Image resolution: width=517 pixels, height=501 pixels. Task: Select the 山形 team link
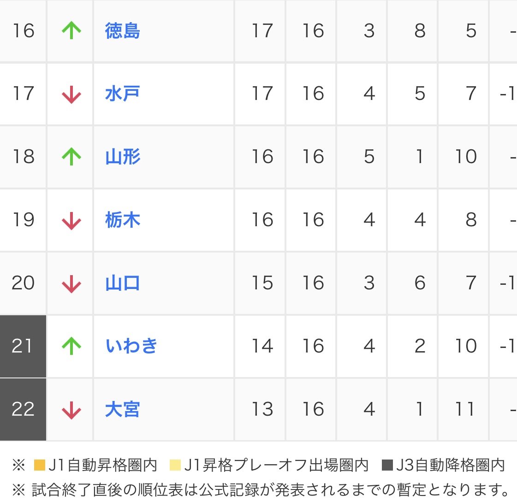[123, 157]
